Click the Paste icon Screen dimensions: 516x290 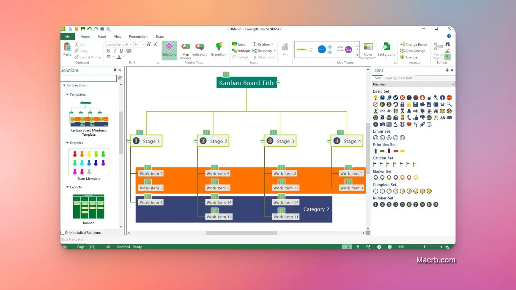tap(67, 47)
